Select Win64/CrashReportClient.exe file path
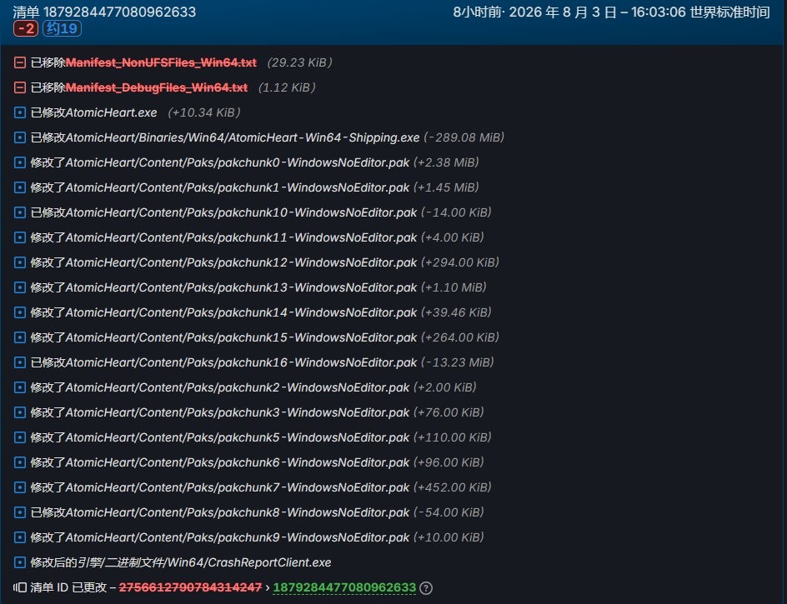This screenshot has width=787, height=604. 204,562
